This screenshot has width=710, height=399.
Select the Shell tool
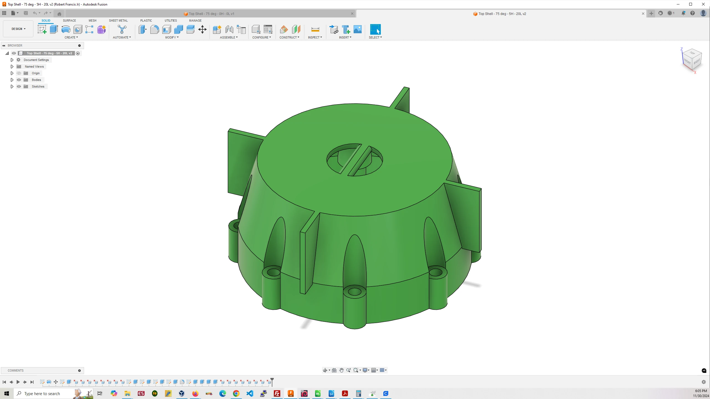[x=166, y=29]
